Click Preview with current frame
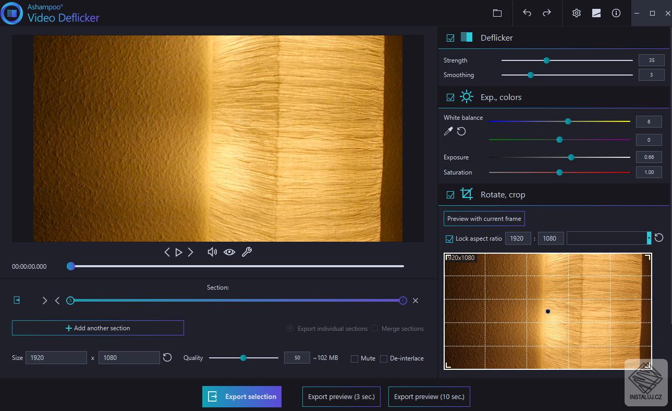672x411 pixels. pos(484,219)
